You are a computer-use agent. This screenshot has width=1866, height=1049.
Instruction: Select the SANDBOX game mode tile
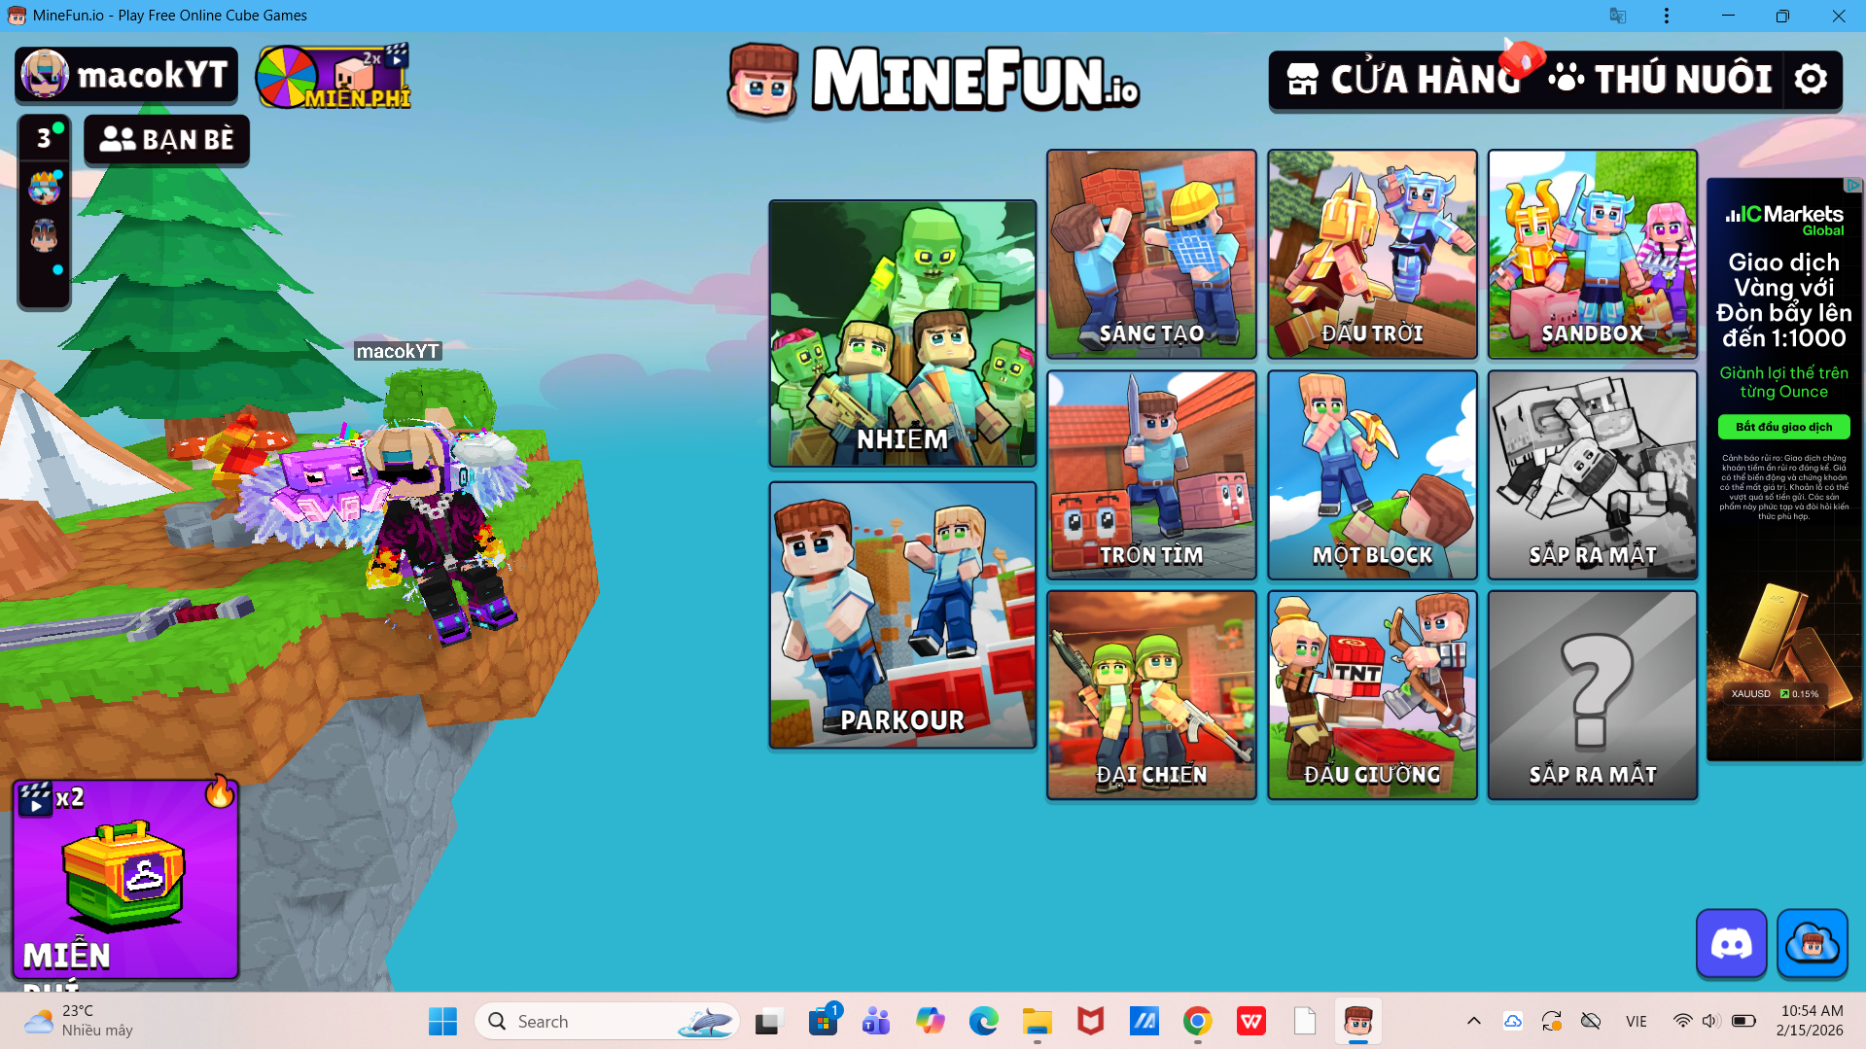[x=1592, y=254]
